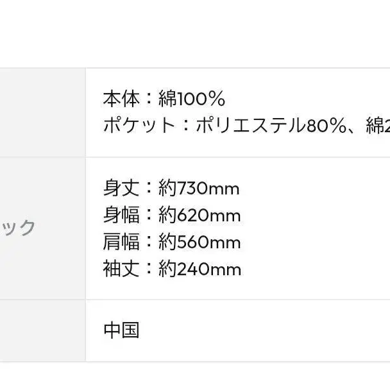Select the 綿100% material value
The height and width of the screenshot is (390, 390).
click(x=192, y=99)
